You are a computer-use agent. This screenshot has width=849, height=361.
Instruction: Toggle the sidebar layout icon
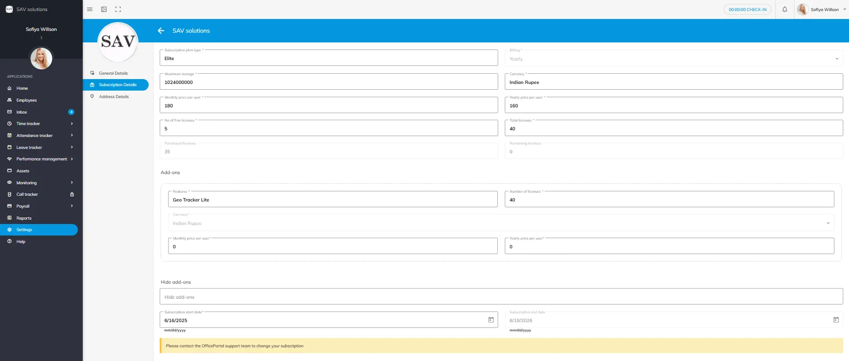point(104,9)
